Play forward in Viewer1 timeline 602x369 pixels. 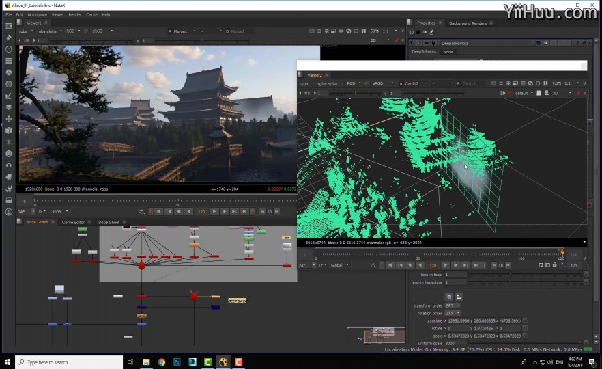214,211
